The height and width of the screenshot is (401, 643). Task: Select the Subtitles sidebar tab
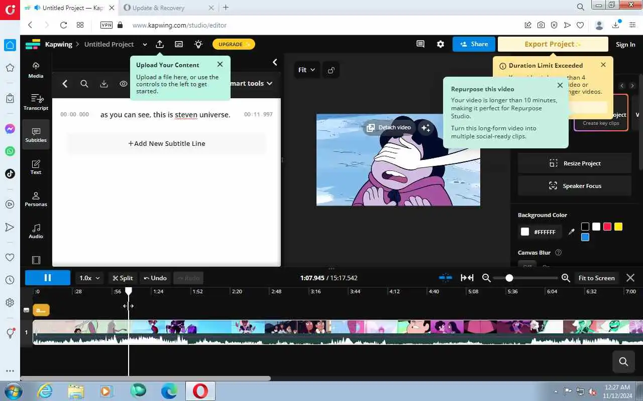(x=36, y=134)
